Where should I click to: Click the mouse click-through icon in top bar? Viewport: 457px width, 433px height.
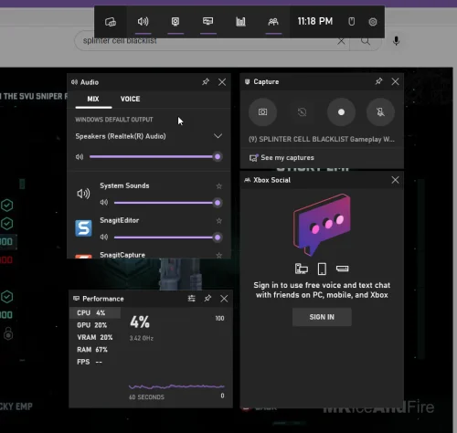(x=351, y=22)
